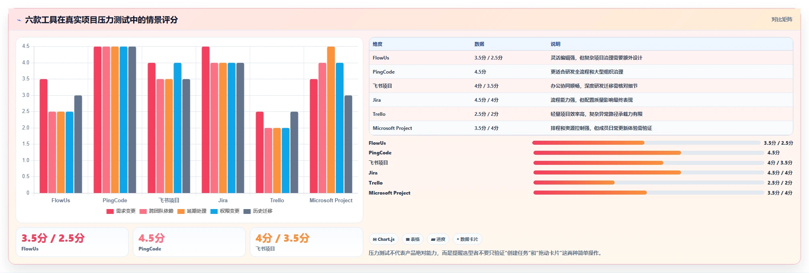Click the table description 排程和资源控制强，但成员日常更新体验需验证
809x273 pixels.
pos(601,128)
